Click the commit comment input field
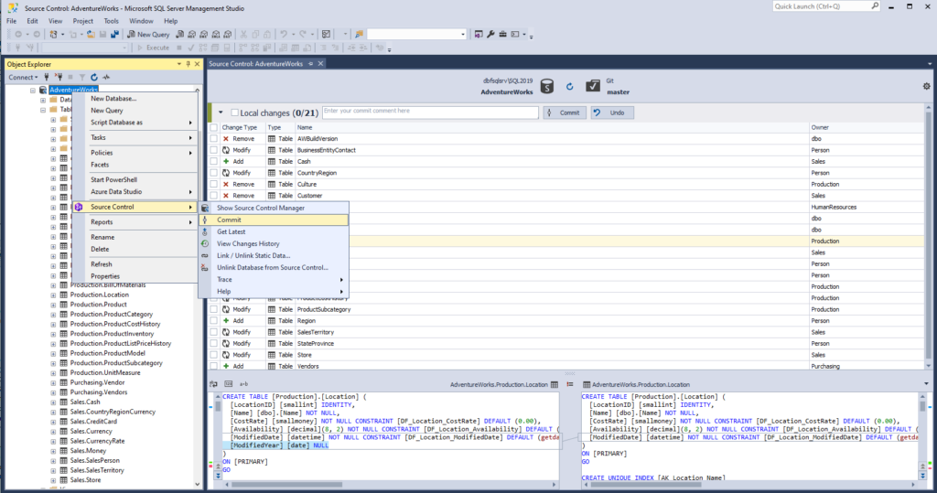937x493 pixels. click(x=430, y=113)
